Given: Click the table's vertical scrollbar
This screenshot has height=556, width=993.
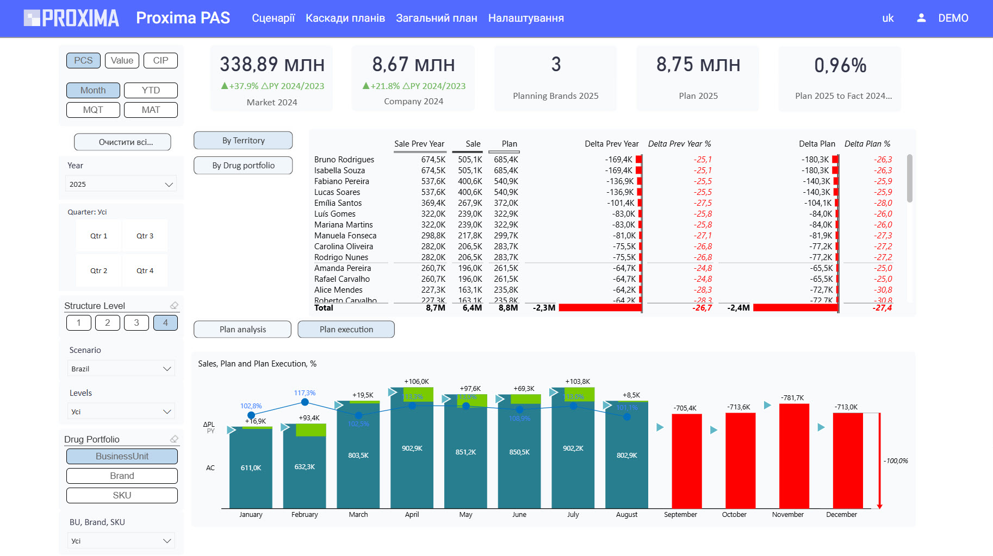Looking at the screenshot, I should click(x=910, y=179).
